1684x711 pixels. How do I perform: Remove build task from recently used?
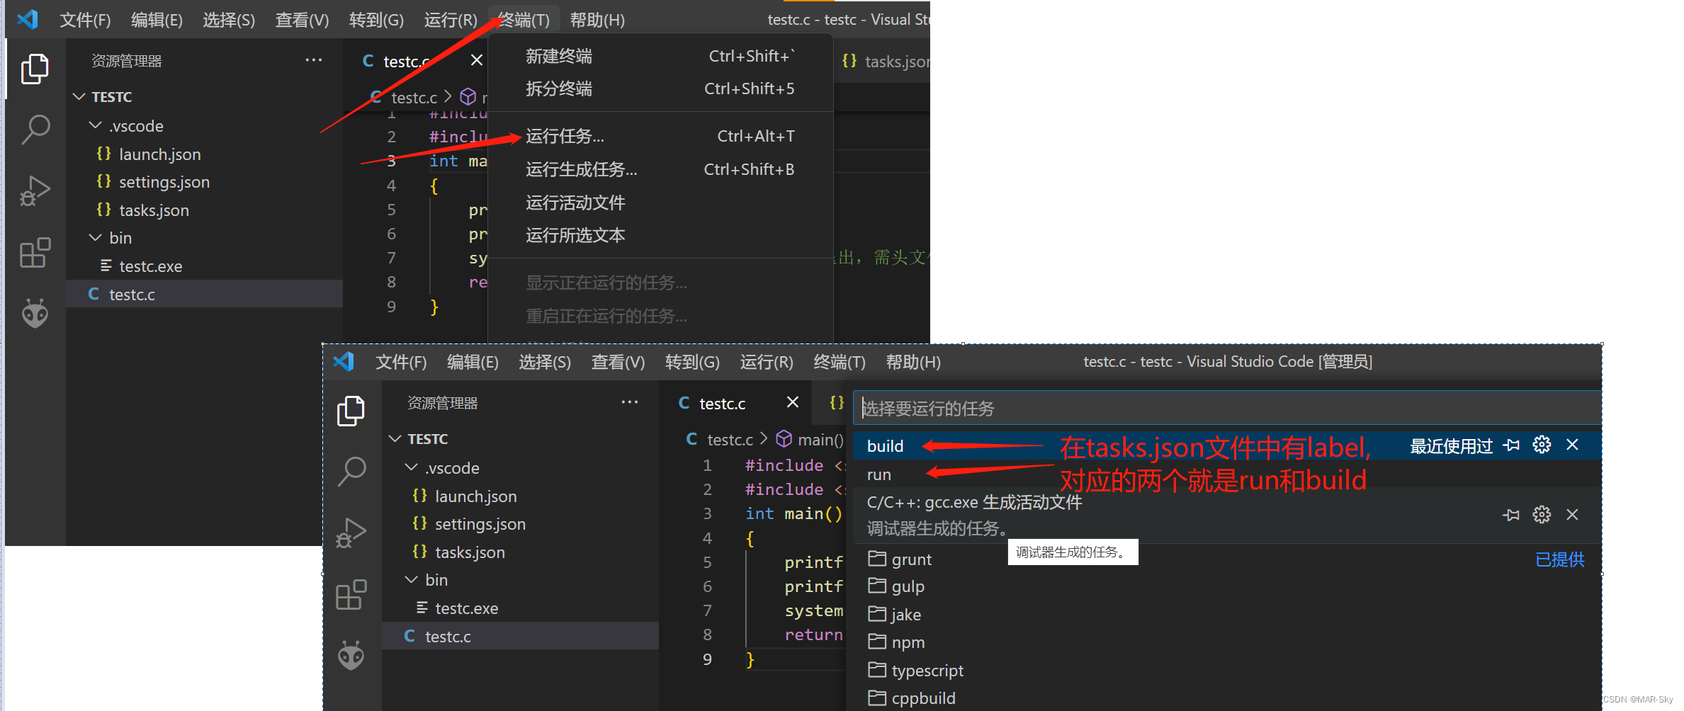coord(1572,445)
